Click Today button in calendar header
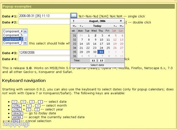177x130 pixels. (97, 26)
